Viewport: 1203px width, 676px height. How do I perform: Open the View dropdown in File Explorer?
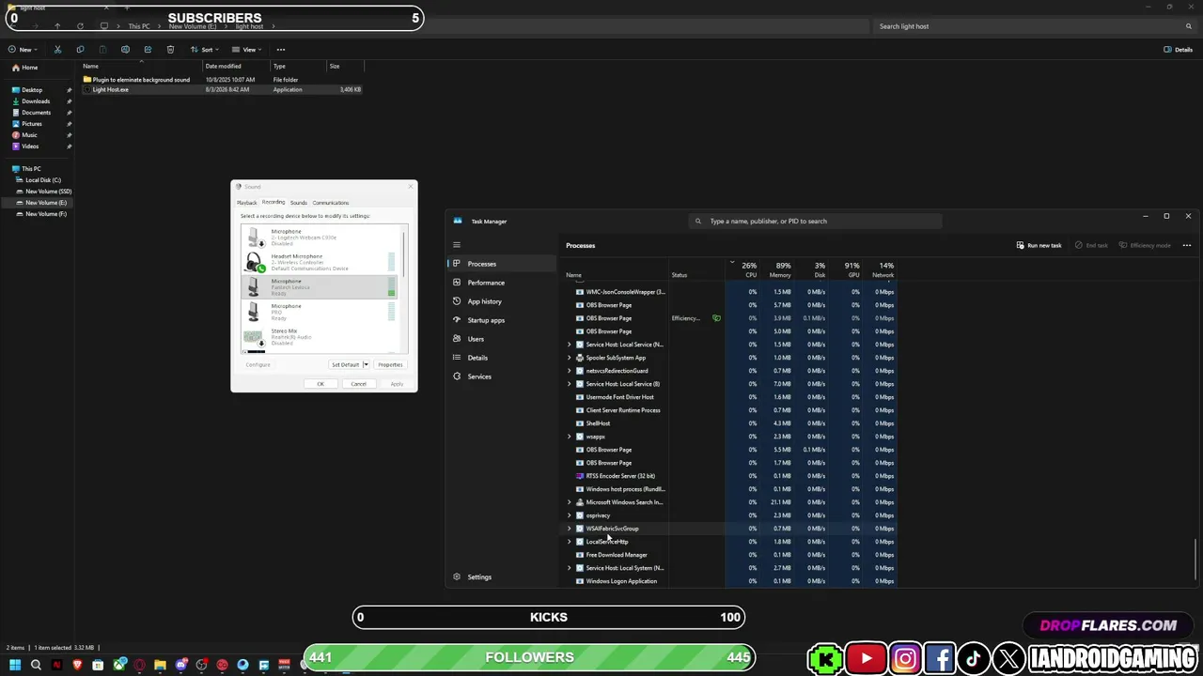pyautogui.click(x=248, y=50)
